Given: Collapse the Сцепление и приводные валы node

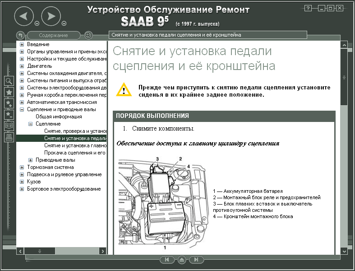Looking at the screenshot, I should tap(22, 109).
